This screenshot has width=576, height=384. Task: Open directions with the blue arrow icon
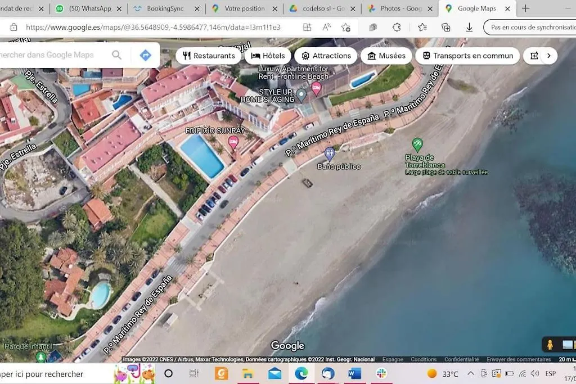(146, 56)
